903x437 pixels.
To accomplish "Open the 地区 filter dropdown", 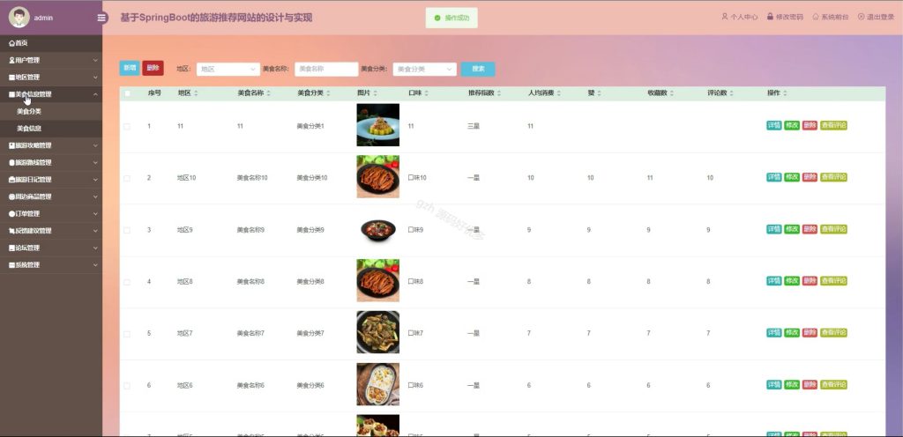I will coord(228,69).
